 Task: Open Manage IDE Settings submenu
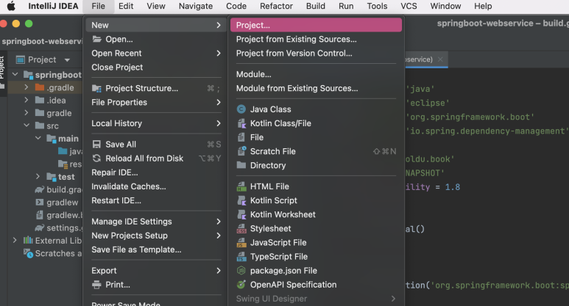[x=155, y=222]
